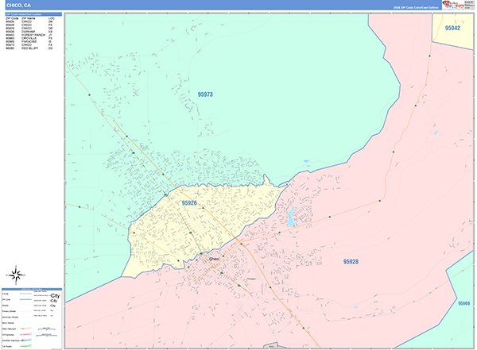Click the ZIP Code Index header bar

[x=32, y=13]
